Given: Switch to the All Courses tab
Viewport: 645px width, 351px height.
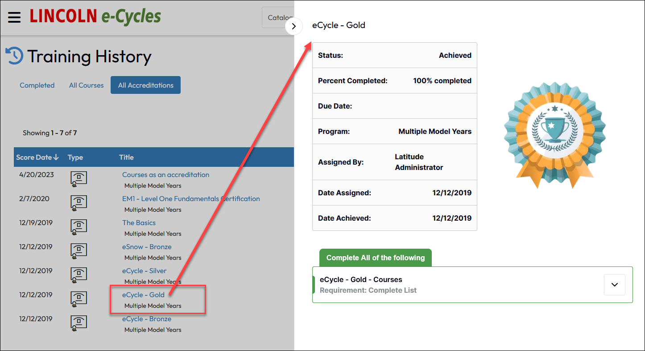Looking at the screenshot, I should pyautogui.click(x=86, y=85).
